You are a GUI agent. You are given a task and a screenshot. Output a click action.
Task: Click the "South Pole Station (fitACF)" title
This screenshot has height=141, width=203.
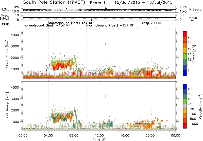point(54,2)
